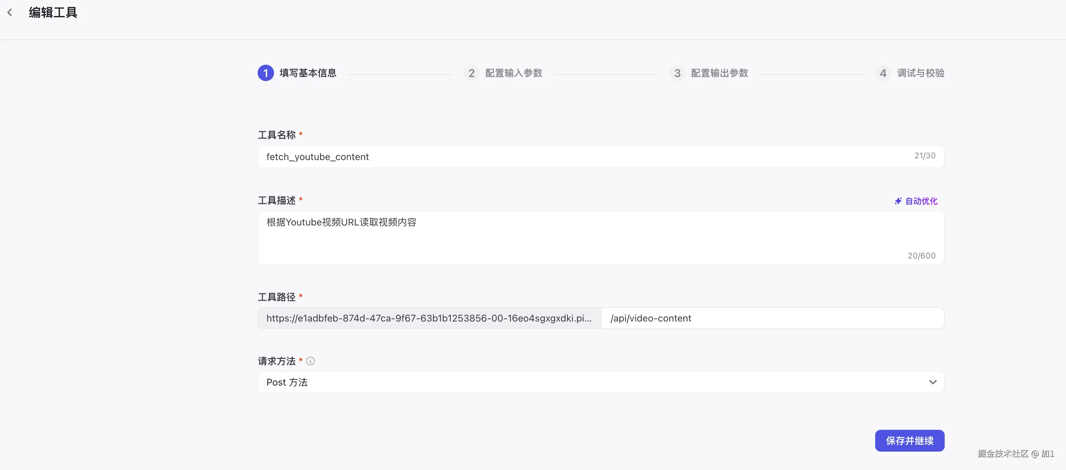This screenshot has height=470, width=1066.
Task: Click the chevron on the Post 方法 selector
Action: pos(933,382)
